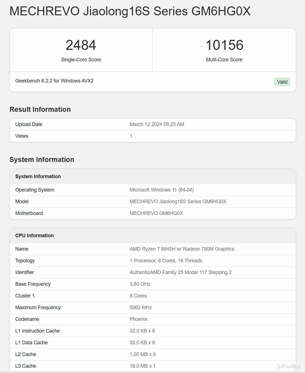Viewport: 305px width, 373px height.
Task: Click the CPU Information table header
Action: click(x=34, y=236)
